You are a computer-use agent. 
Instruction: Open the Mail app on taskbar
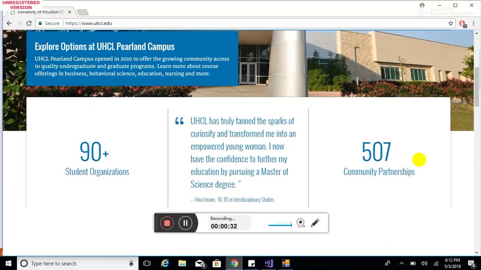[200, 263]
